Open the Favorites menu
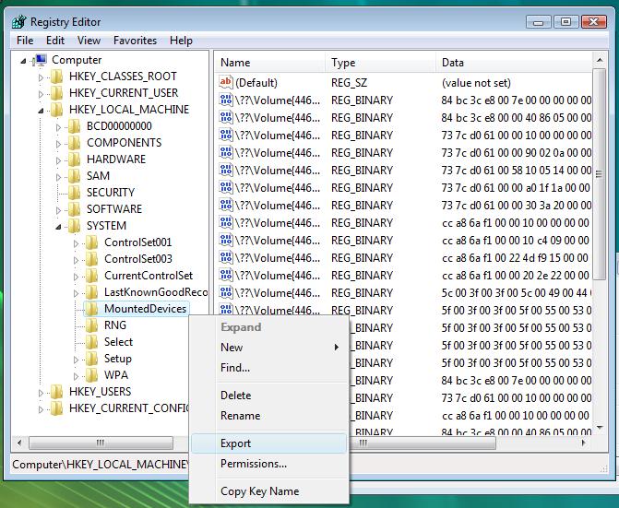The width and height of the screenshot is (619, 508). (135, 41)
